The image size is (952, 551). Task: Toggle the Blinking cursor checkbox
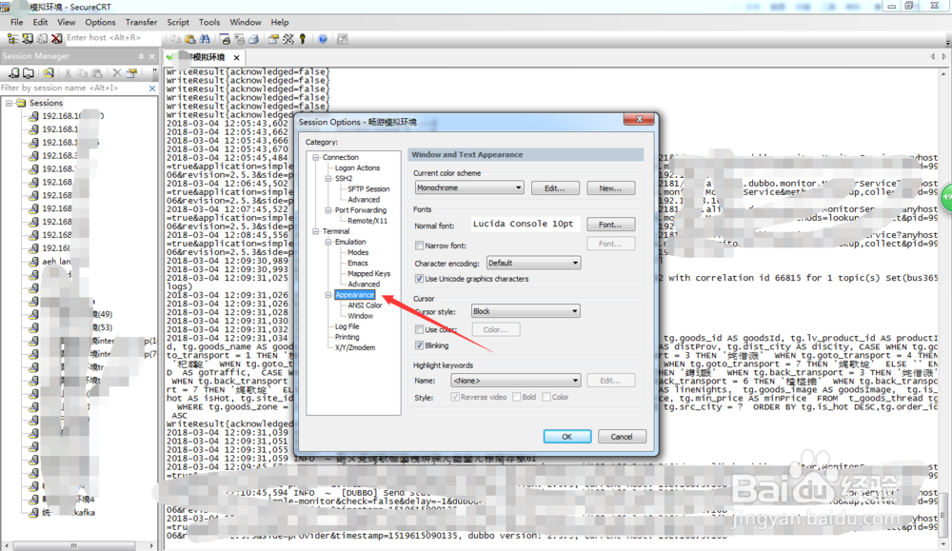(x=419, y=345)
